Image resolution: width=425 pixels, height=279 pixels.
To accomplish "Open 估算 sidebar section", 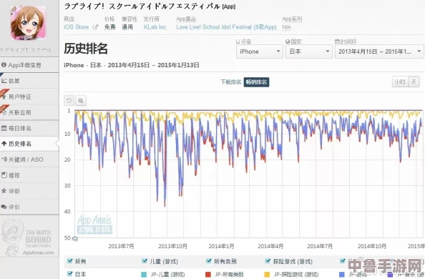I will pyautogui.click(x=29, y=81).
